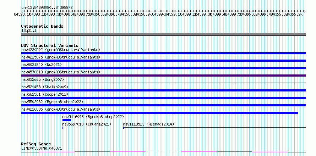Click the blue bar under nsv5502932
Viewport: 316px width, 156px height.
pyautogui.click(x=163, y=105)
